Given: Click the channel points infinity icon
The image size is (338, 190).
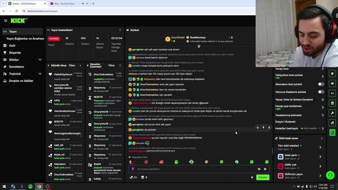Looking at the screenshot, I should (133, 177).
